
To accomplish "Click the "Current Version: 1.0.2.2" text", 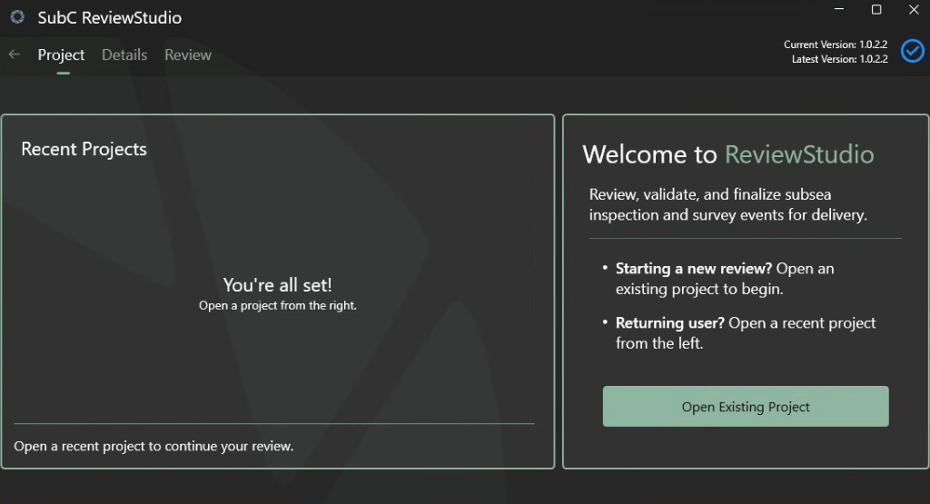I will (836, 44).
